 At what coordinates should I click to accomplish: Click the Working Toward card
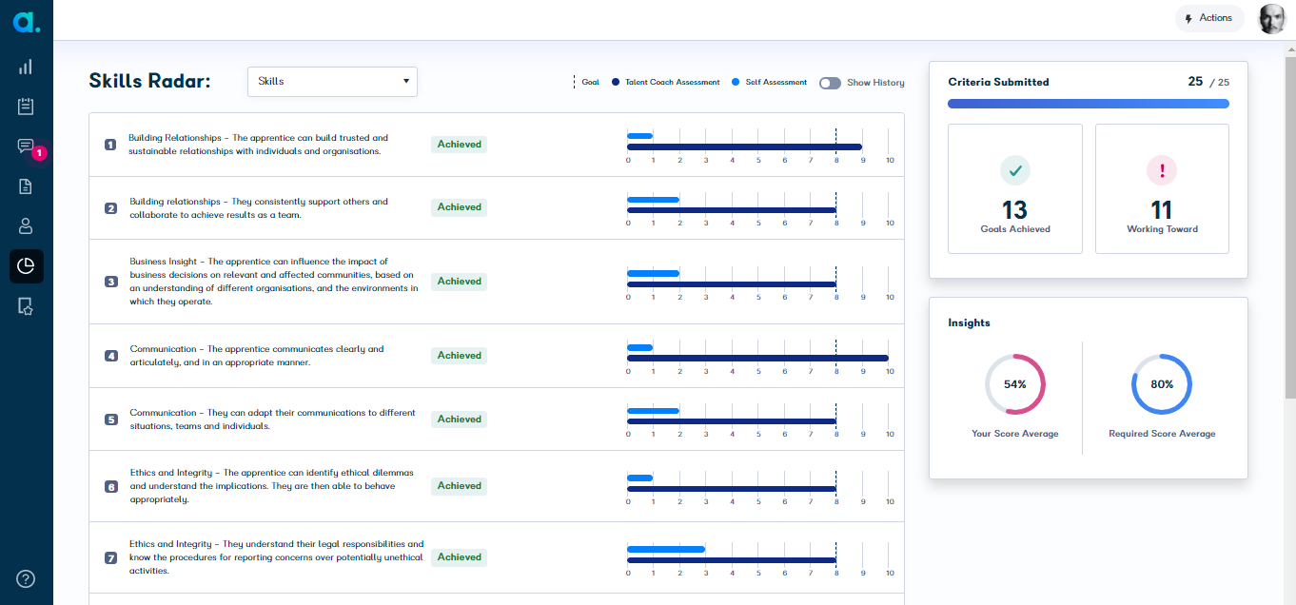pos(1162,188)
